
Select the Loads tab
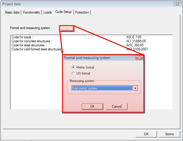click(x=47, y=12)
